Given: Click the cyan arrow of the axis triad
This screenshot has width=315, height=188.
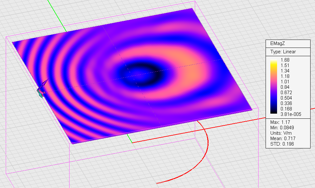Looking at the screenshot, I should [x=40, y=94].
